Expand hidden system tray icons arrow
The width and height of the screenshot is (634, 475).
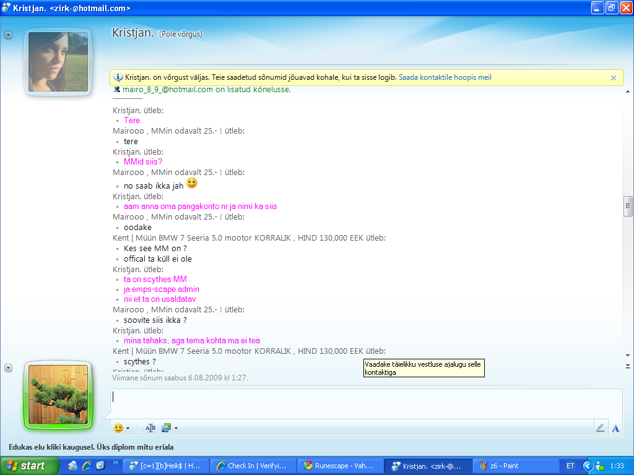tap(587, 466)
